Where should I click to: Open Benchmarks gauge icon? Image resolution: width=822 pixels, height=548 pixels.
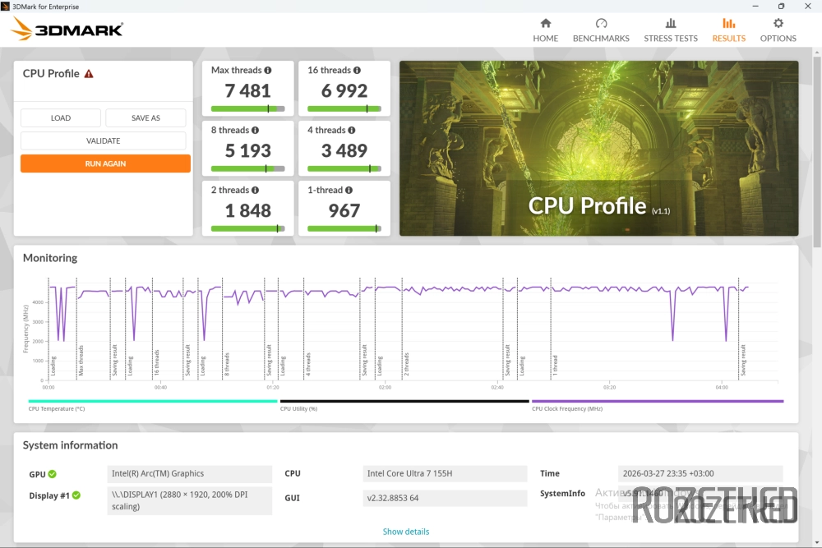tap(601, 24)
